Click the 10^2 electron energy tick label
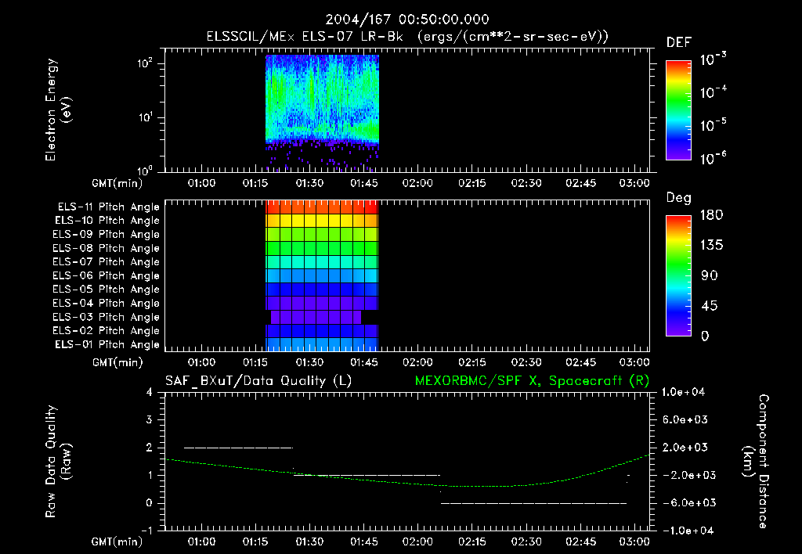802x554 pixels. tap(145, 64)
